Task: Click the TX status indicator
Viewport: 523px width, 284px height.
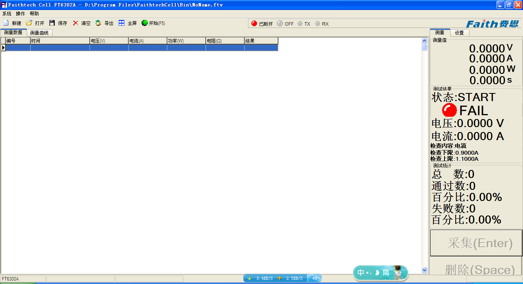Action: click(300, 24)
